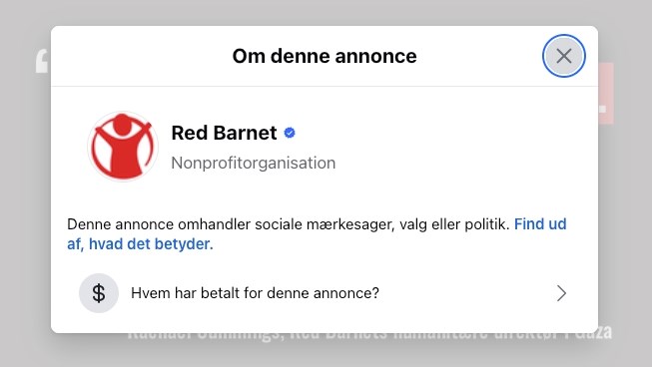Select the 'Denne annonce omhandler sociale mærkesager' text

coord(231,224)
